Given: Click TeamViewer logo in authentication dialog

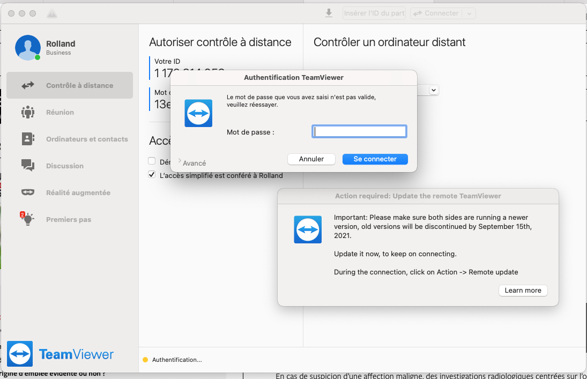Looking at the screenshot, I should pyautogui.click(x=198, y=113).
